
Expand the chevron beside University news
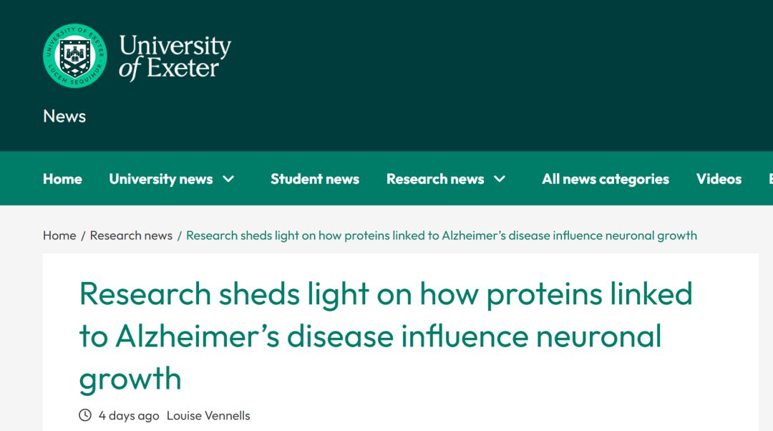coord(229,179)
